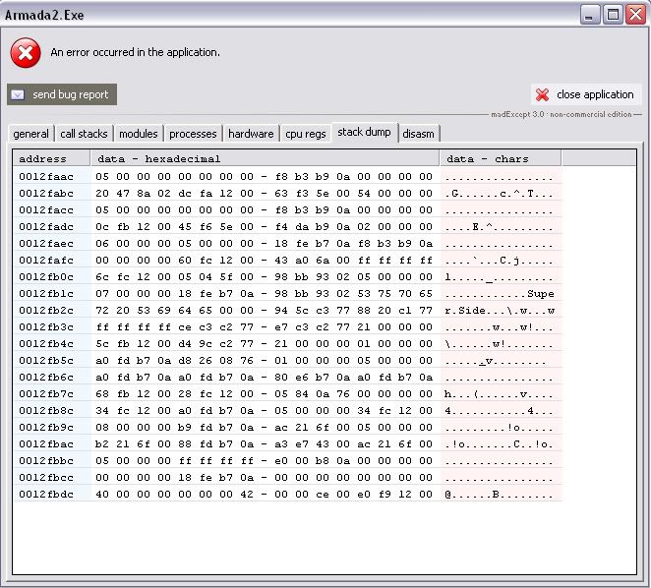The width and height of the screenshot is (651, 588).
Task: Click the red X icon beside close application
Action: click(x=542, y=94)
